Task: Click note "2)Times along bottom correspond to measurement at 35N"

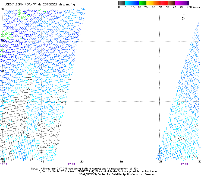Action: pyautogui.click(x=100, y=169)
